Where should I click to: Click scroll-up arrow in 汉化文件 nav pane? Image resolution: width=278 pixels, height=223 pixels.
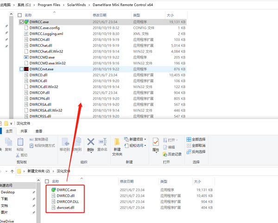[x=38, y=180]
